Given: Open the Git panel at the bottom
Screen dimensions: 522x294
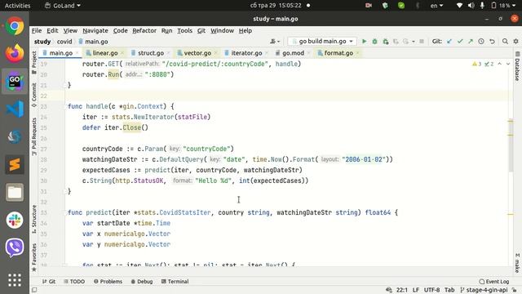Looking at the screenshot, I should pos(49,282).
